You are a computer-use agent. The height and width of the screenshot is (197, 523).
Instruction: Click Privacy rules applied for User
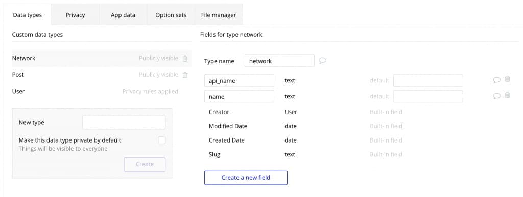tap(150, 91)
